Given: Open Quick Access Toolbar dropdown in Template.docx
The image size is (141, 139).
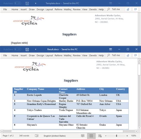Looking at the screenshot, I should point(36,4).
